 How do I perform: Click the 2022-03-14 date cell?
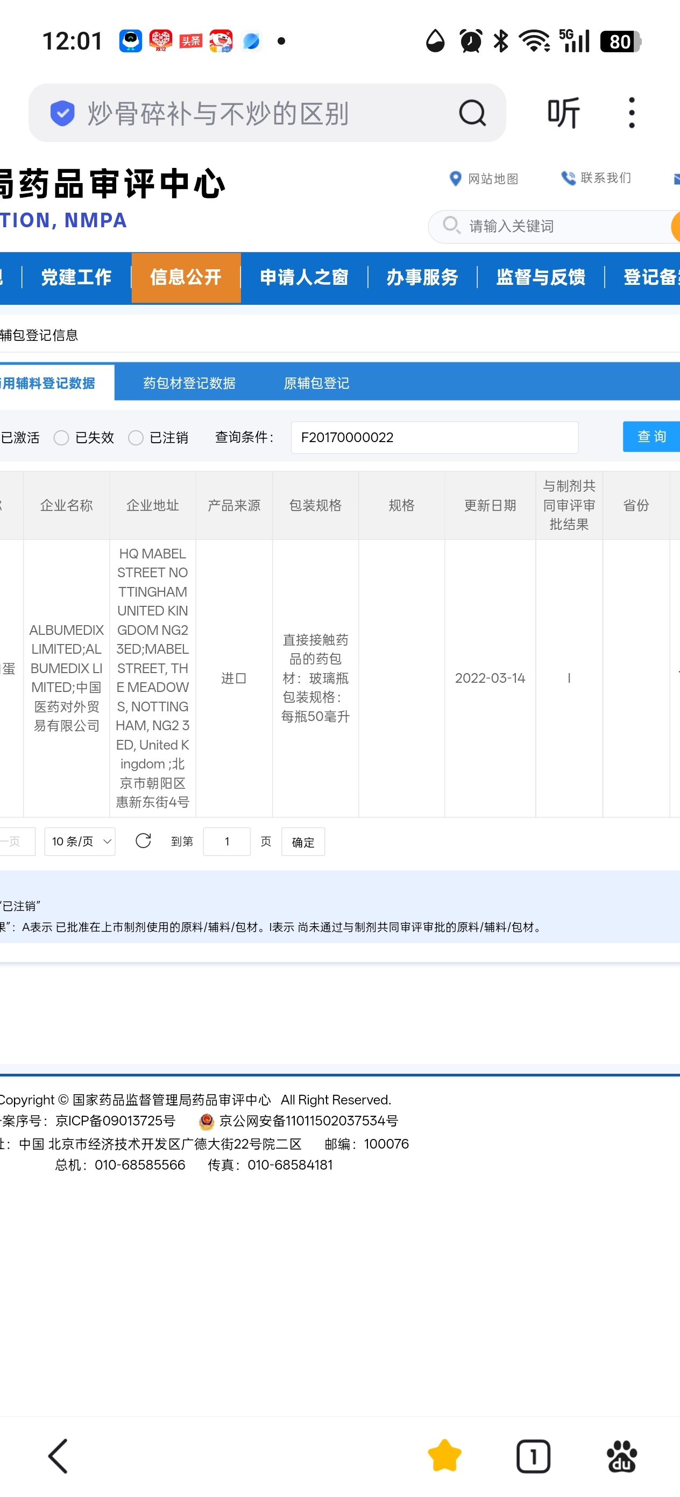click(x=490, y=677)
